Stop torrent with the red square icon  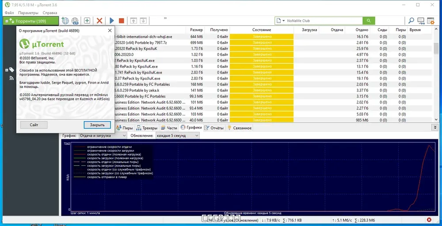point(121,21)
